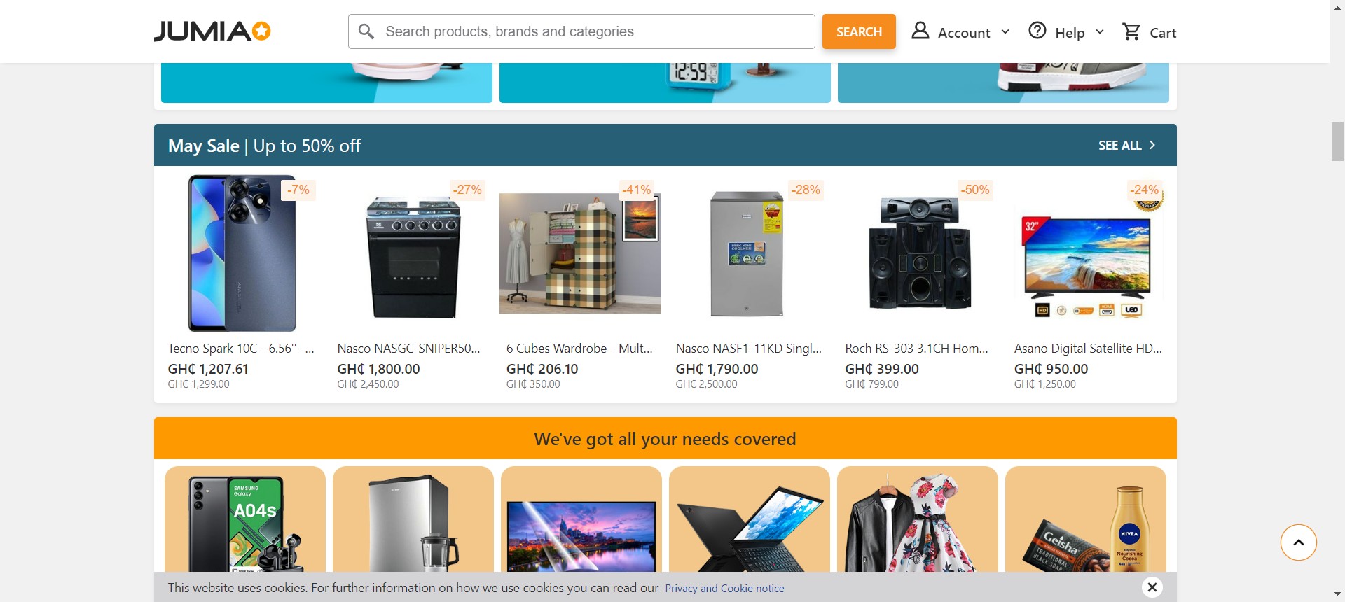Open the shopping Cart icon
Viewport: 1345px width, 602px height.
pyautogui.click(x=1131, y=31)
